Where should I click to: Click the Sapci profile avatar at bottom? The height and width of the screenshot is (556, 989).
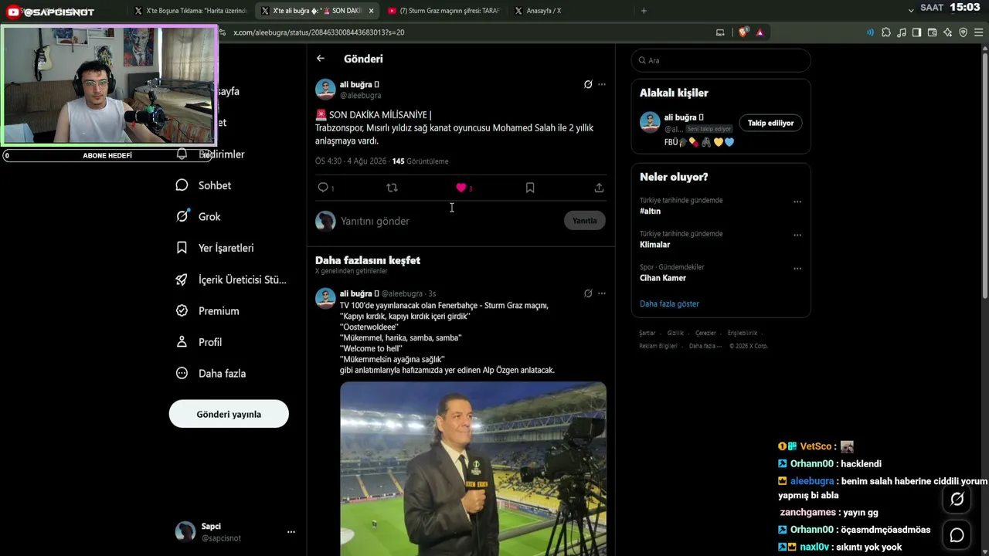pos(185,532)
